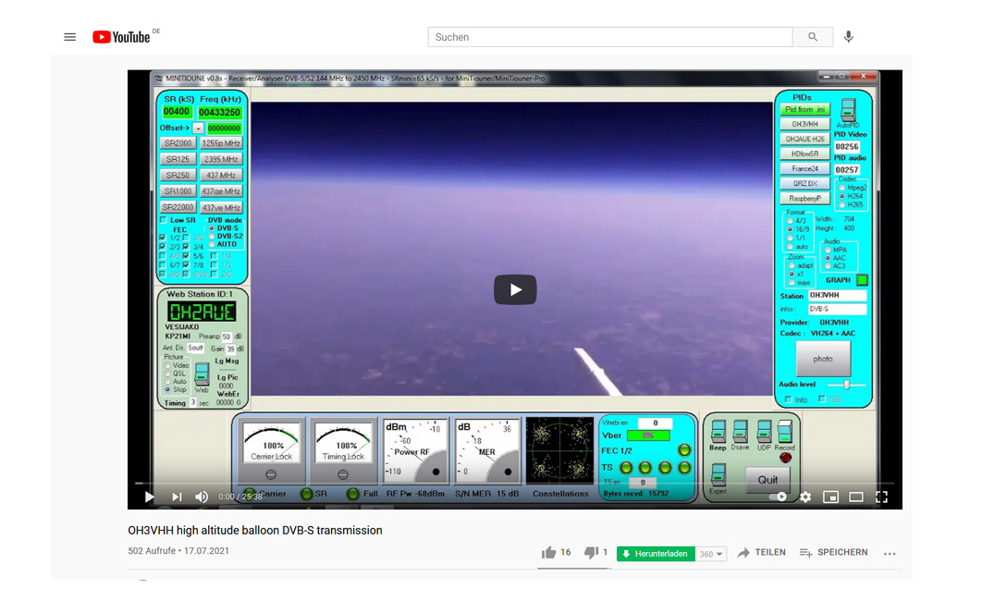The image size is (994, 601).
Task: Click SPEICHERN to save the video
Action: click(x=834, y=553)
